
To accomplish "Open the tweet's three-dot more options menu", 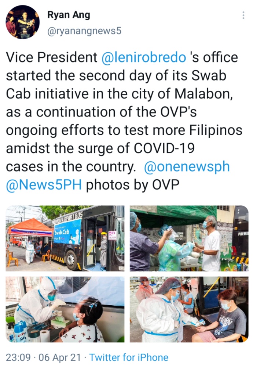I will point(243,15).
